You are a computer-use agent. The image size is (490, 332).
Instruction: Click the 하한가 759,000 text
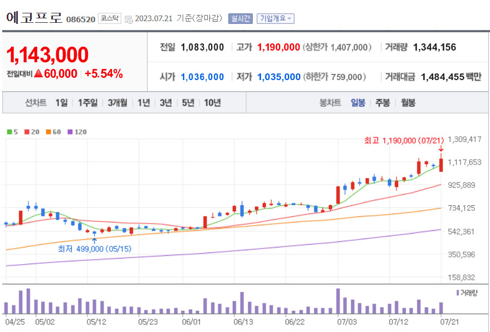[334, 77]
